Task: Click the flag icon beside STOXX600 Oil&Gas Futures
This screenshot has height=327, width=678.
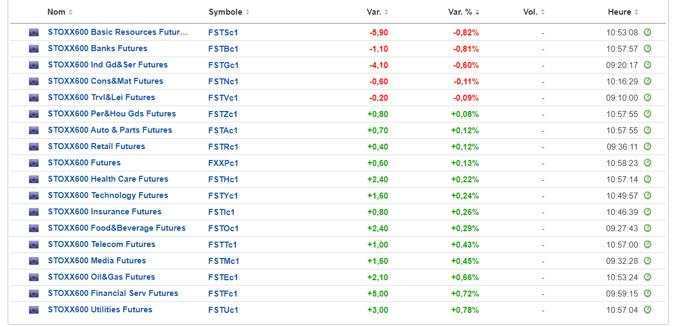Action: point(34,277)
